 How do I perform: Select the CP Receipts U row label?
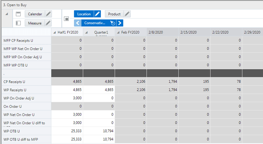coord(26,82)
